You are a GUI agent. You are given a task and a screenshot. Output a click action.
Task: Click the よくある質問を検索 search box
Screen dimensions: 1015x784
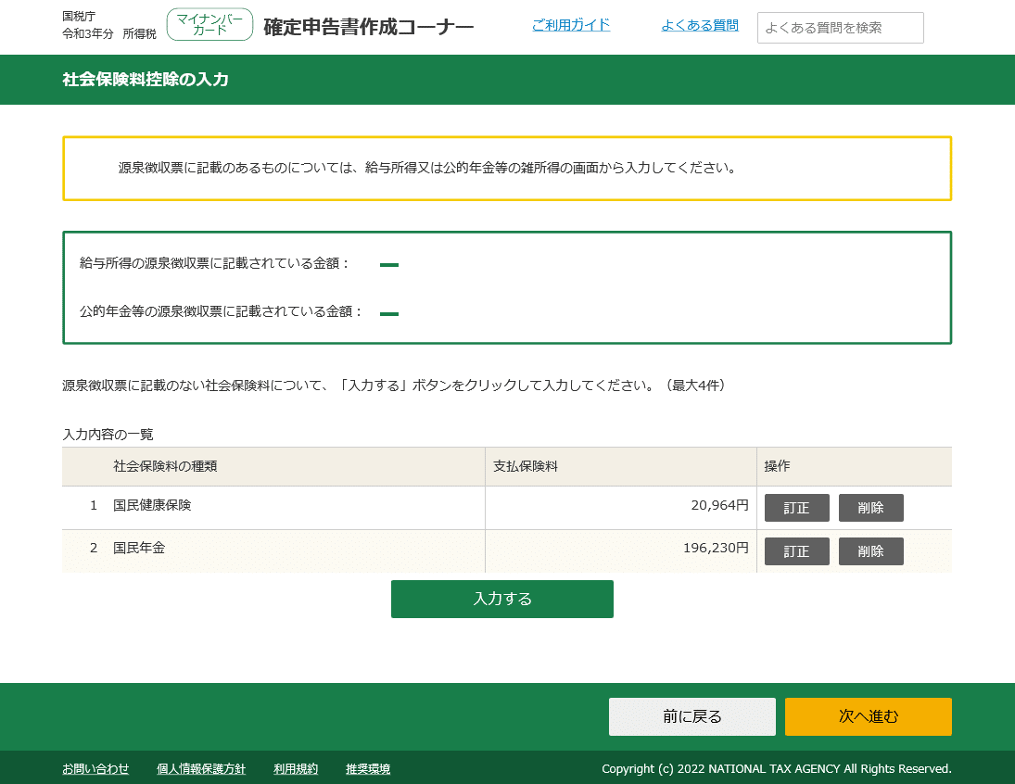pyautogui.click(x=839, y=27)
